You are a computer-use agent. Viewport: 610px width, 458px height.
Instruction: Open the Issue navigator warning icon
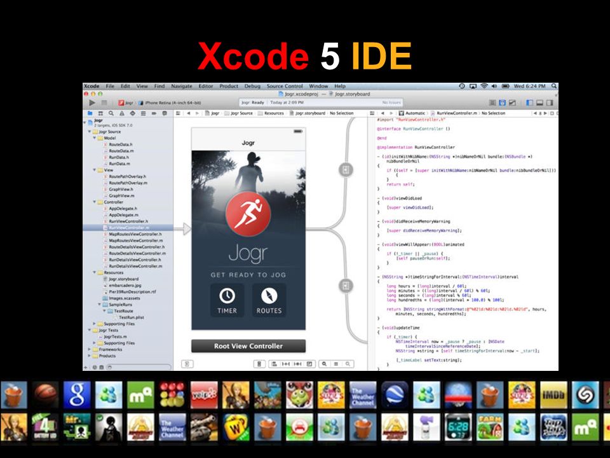click(122, 113)
